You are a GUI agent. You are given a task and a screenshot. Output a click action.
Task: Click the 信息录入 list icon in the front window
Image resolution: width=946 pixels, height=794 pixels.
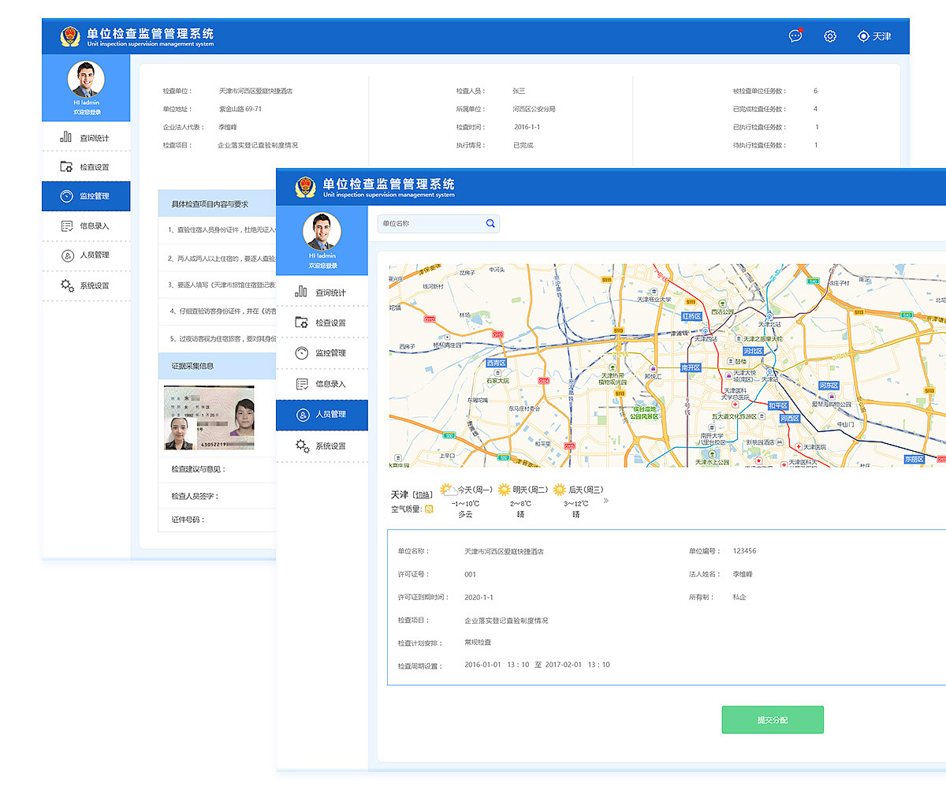pos(301,384)
